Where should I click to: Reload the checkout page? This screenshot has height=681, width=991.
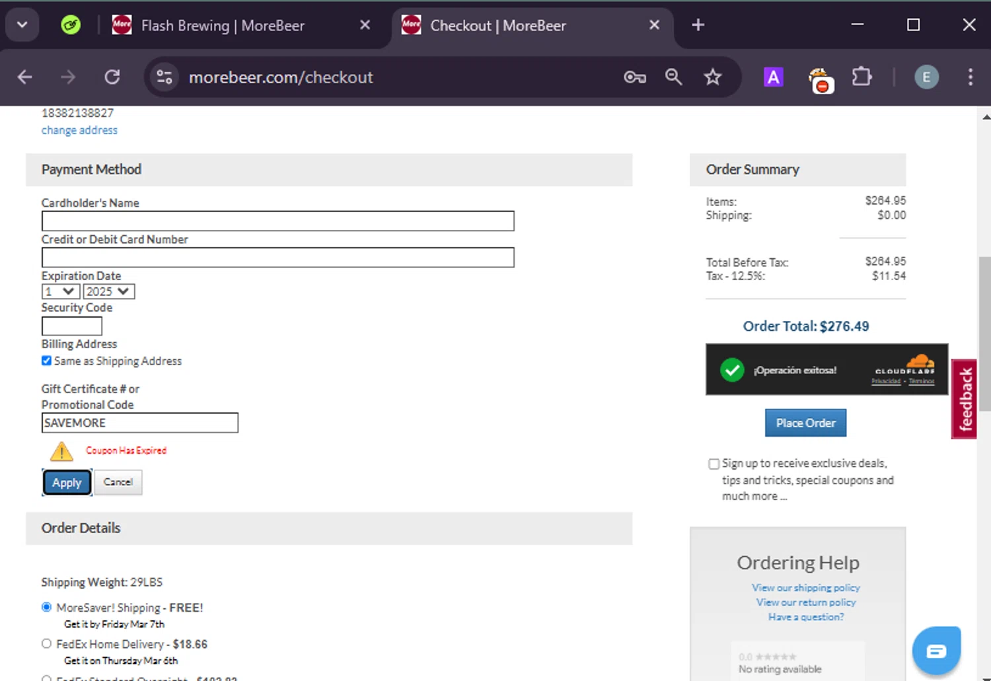click(112, 77)
